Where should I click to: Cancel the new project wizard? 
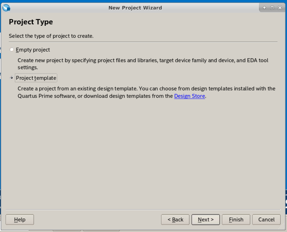266,220
